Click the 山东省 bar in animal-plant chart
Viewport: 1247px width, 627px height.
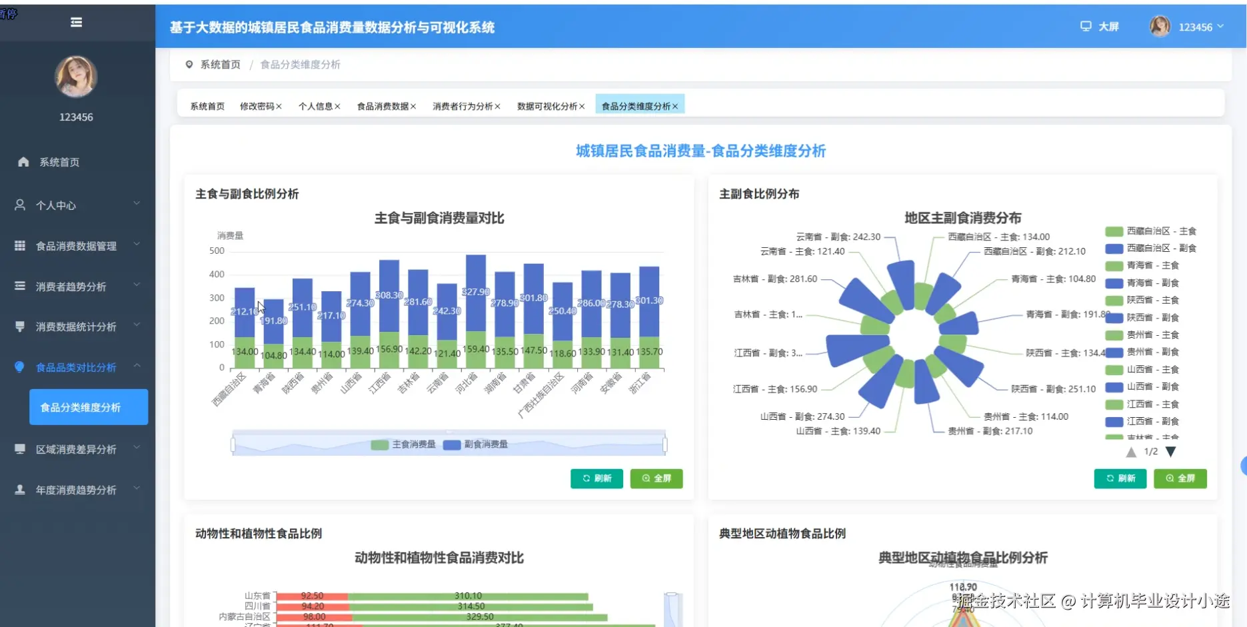pos(432,596)
